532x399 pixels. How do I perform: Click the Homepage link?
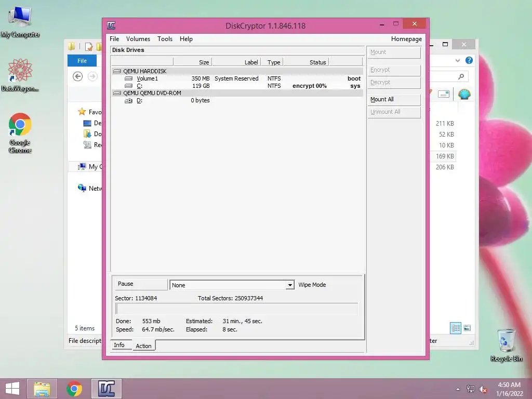click(406, 39)
